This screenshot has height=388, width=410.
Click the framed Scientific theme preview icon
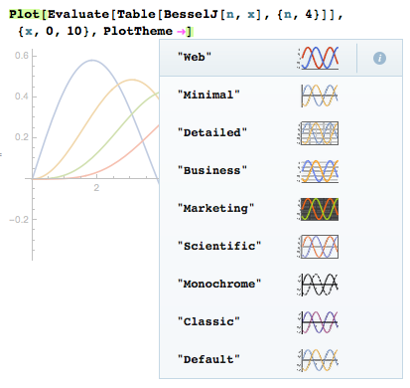tap(318, 247)
